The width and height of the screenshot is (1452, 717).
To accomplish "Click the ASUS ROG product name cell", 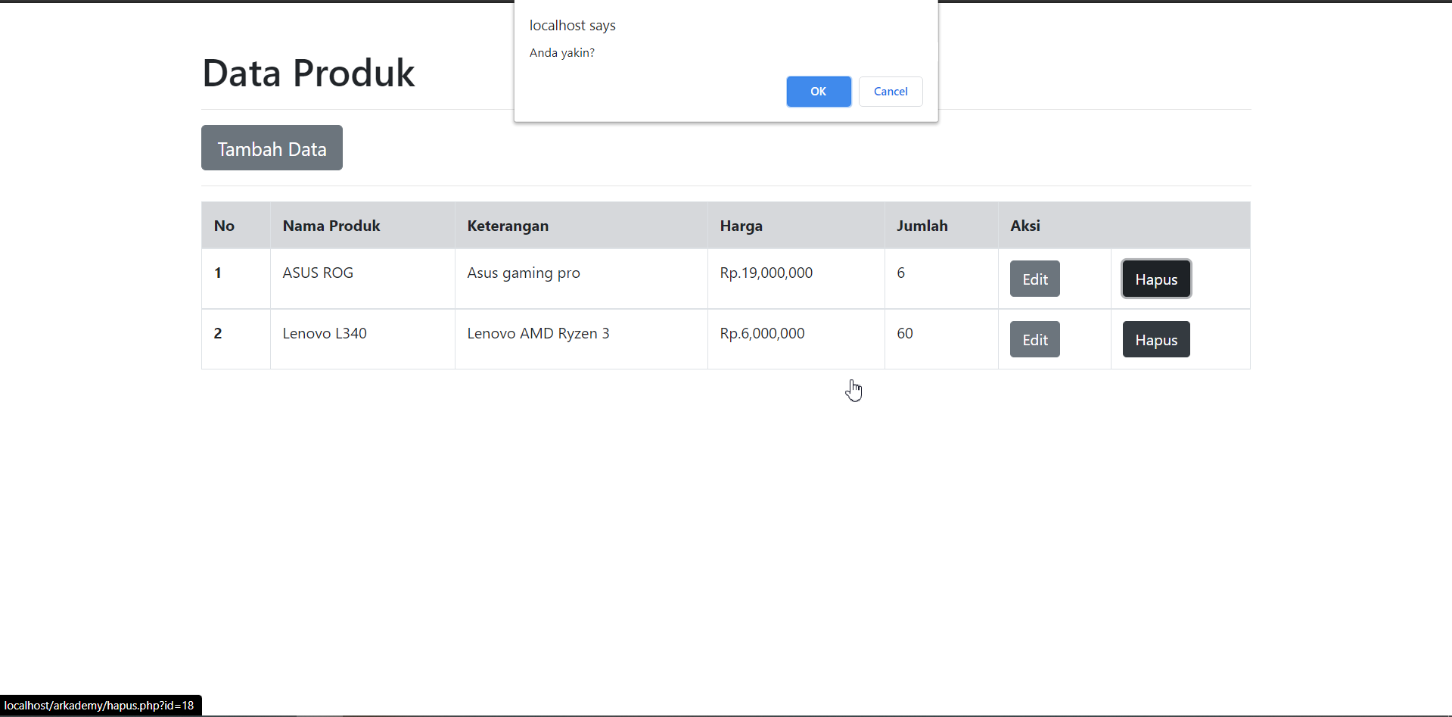I will [x=317, y=273].
